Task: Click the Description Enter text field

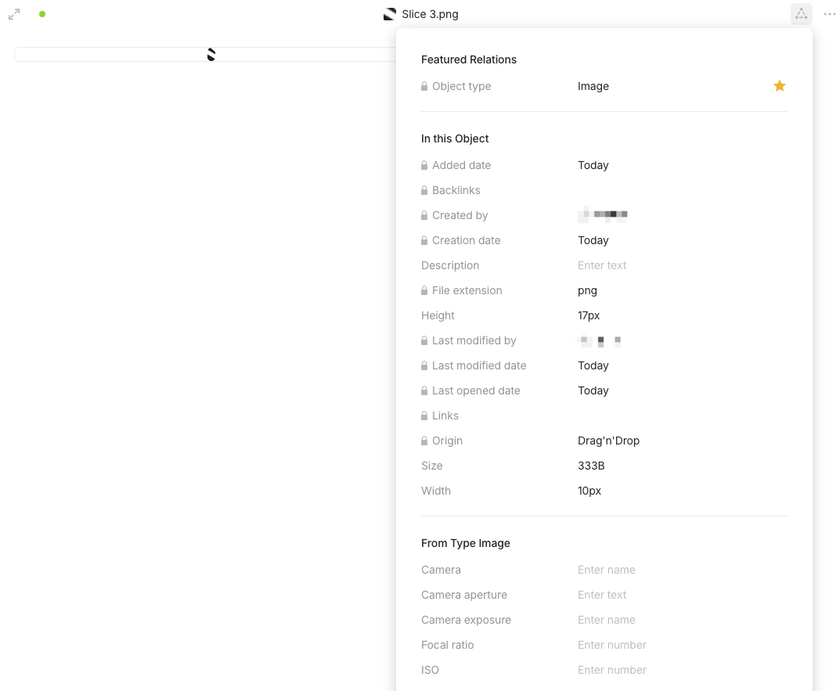Action: tap(601, 265)
